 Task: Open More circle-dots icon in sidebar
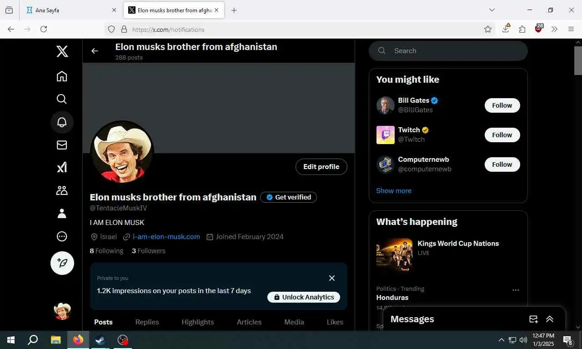click(x=62, y=236)
